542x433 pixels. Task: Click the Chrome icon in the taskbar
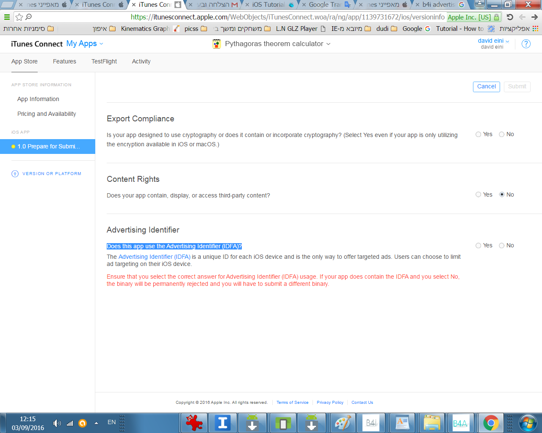tap(491, 422)
